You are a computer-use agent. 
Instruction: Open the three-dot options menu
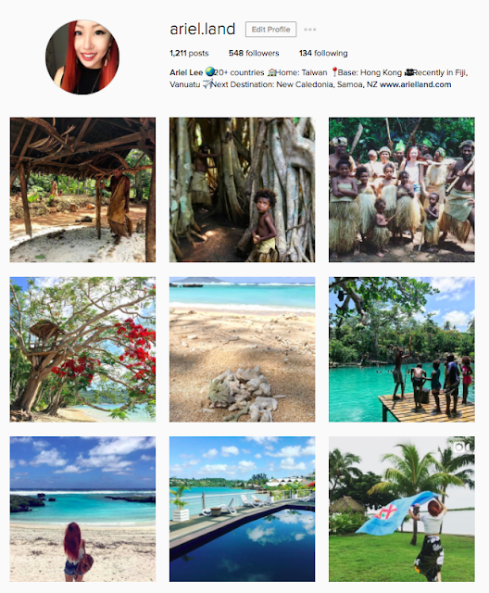[x=310, y=30]
